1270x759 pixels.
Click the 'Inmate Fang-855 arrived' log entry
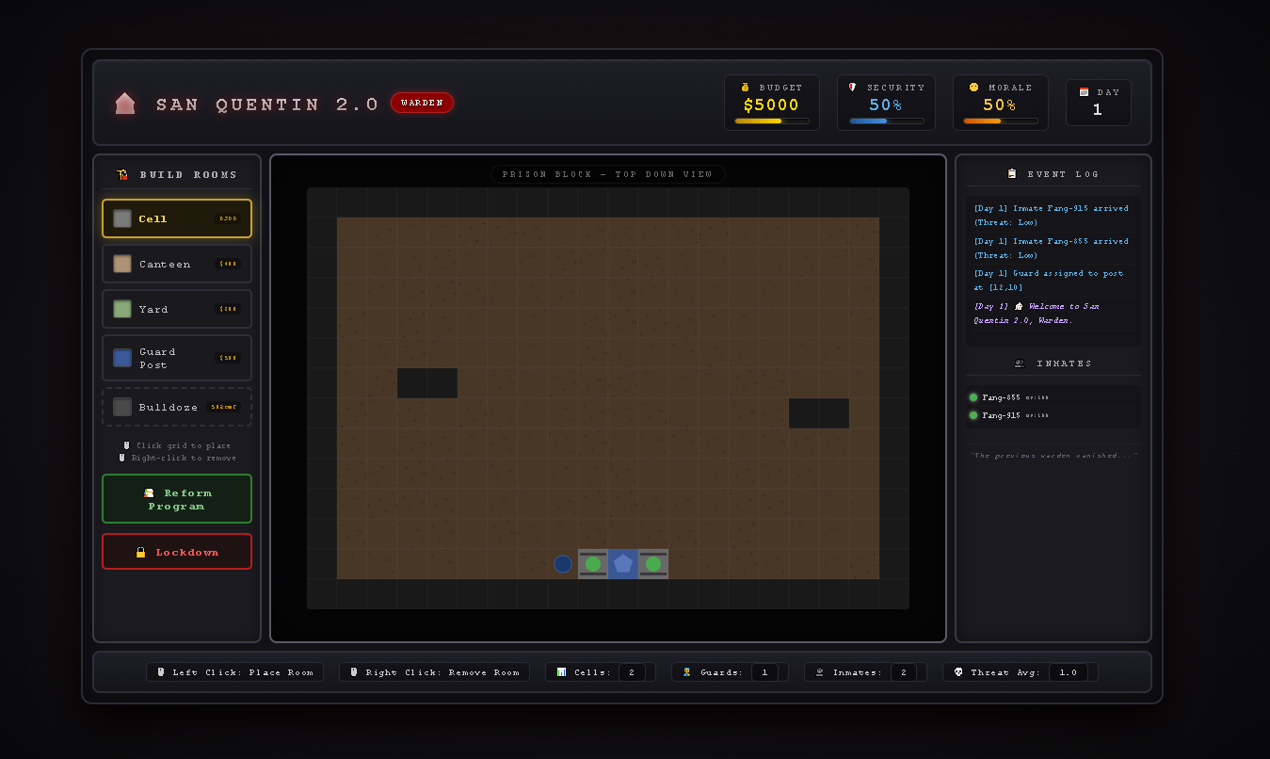click(1053, 248)
